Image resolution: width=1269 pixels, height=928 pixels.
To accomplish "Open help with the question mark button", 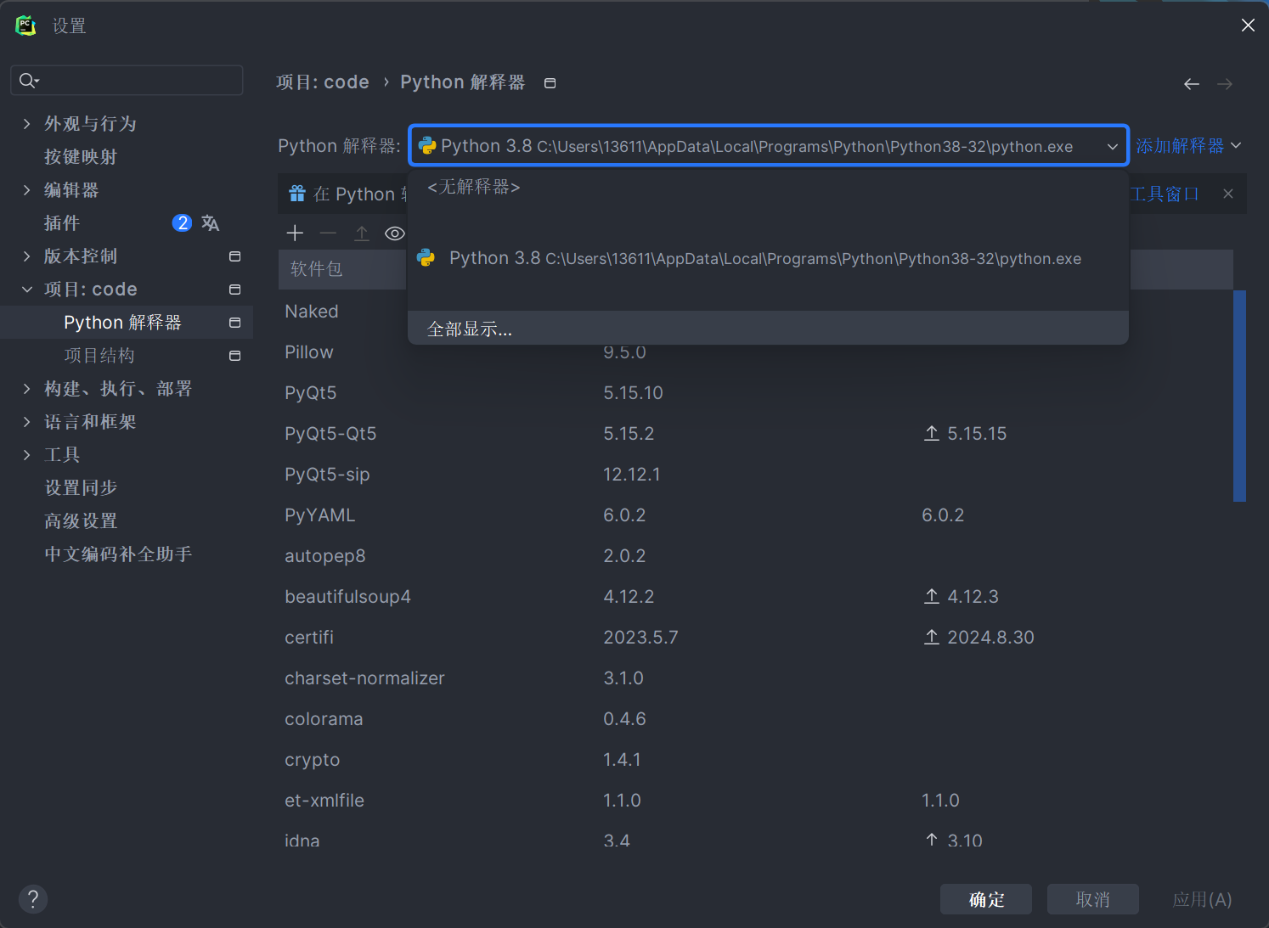I will [33, 899].
